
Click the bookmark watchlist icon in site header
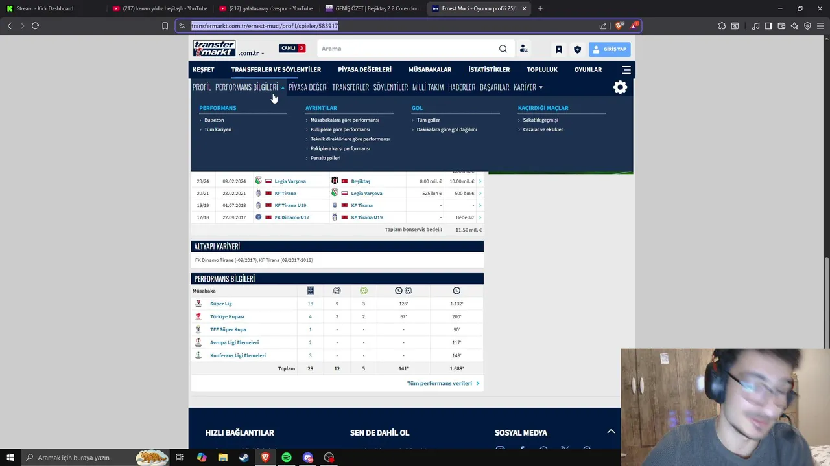559,49
